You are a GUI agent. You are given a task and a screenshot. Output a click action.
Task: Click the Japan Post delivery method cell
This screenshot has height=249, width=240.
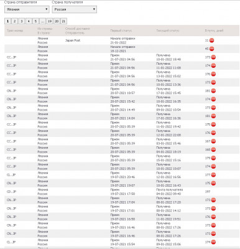(73, 40)
